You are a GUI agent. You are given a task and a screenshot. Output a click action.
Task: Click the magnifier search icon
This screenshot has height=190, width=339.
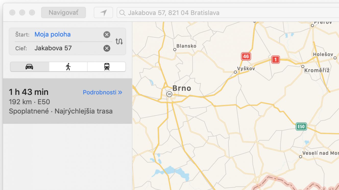point(122,13)
